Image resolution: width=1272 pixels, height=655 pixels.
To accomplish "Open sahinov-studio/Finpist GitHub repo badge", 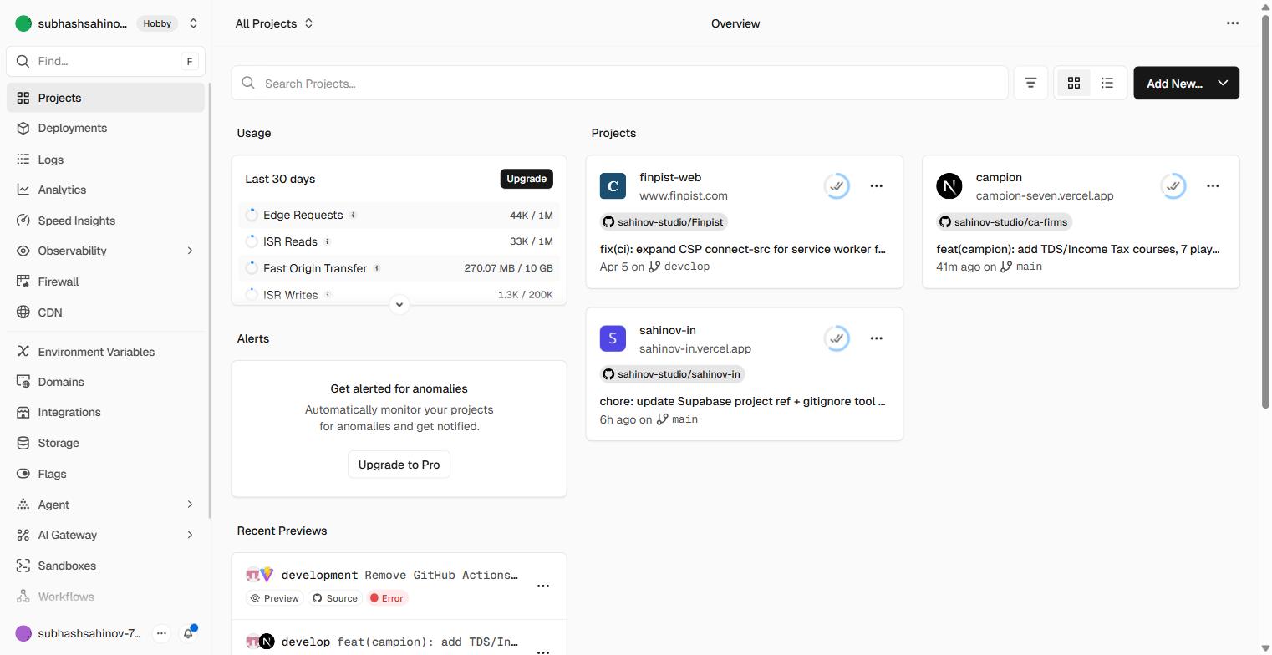I will (x=664, y=222).
